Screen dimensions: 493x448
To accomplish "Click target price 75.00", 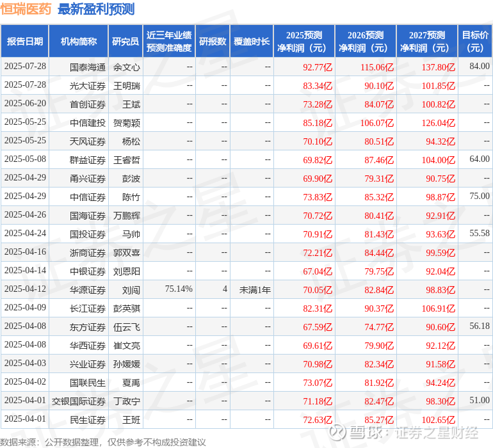I will [480, 196].
